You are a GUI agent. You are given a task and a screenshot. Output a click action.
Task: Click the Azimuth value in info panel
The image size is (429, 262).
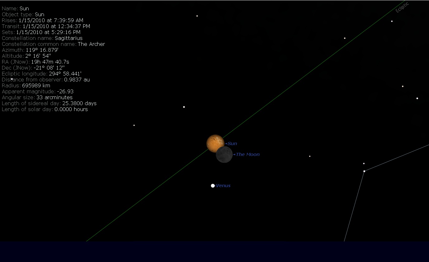(42, 50)
